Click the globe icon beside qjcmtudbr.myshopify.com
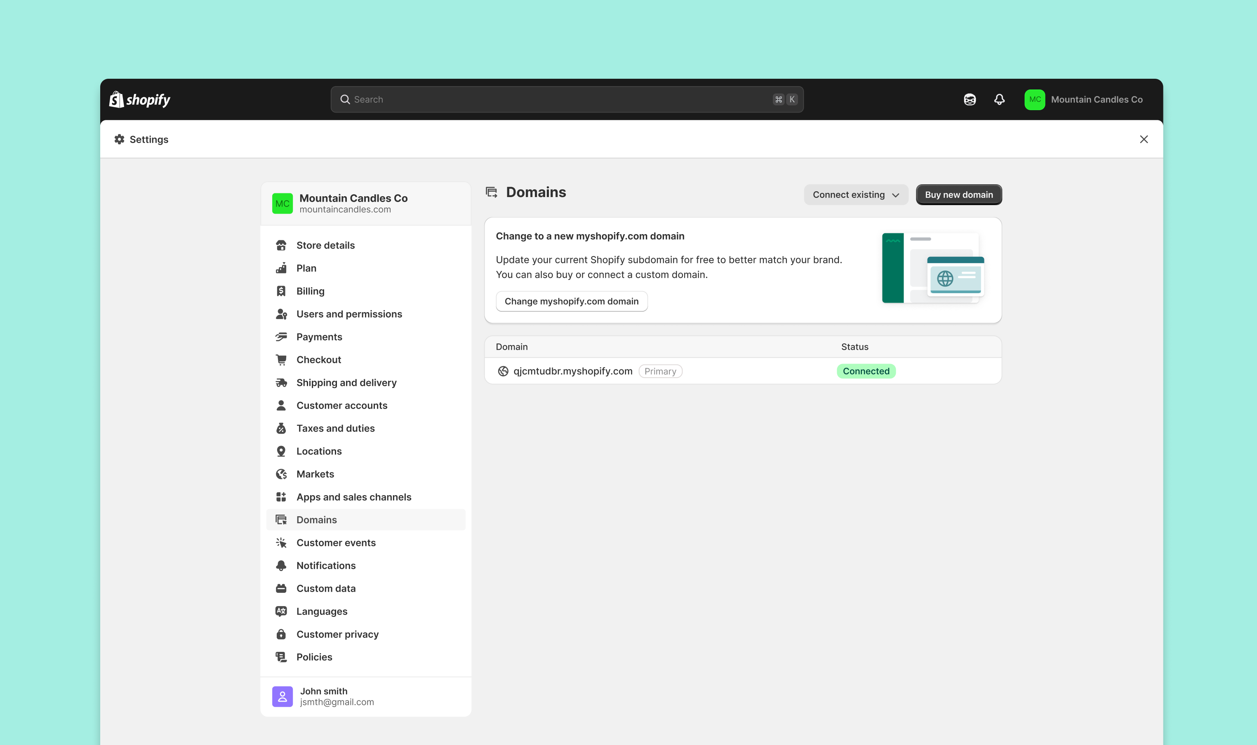The image size is (1257, 745). pos(503,371)
